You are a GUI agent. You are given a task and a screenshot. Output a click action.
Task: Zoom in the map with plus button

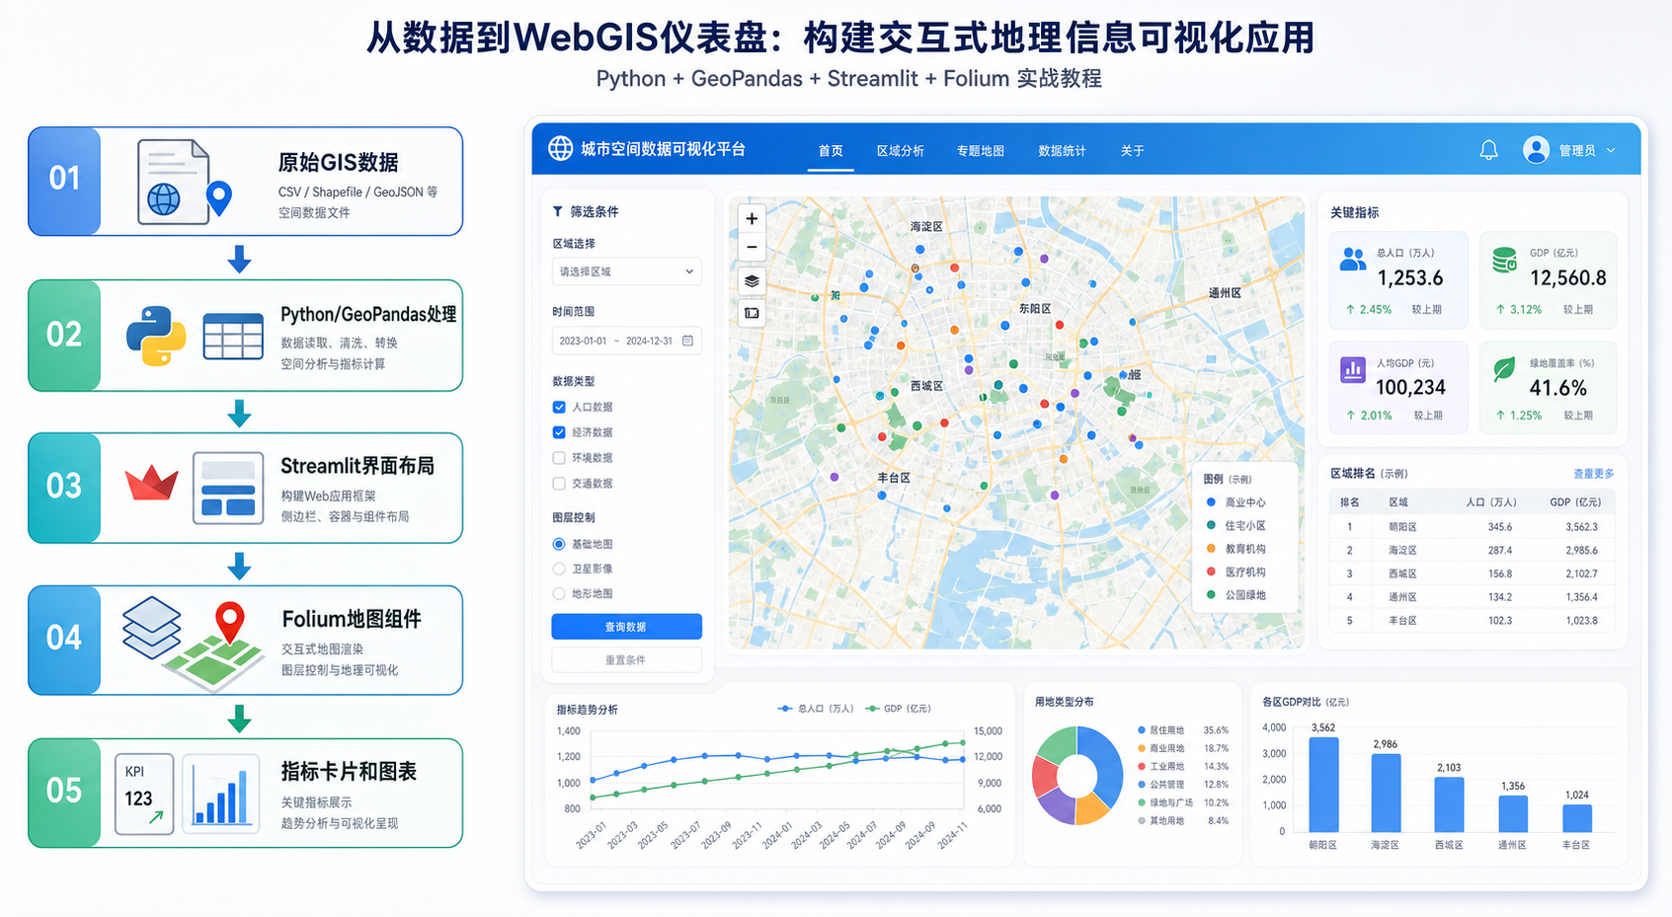[x=752, y=219]
